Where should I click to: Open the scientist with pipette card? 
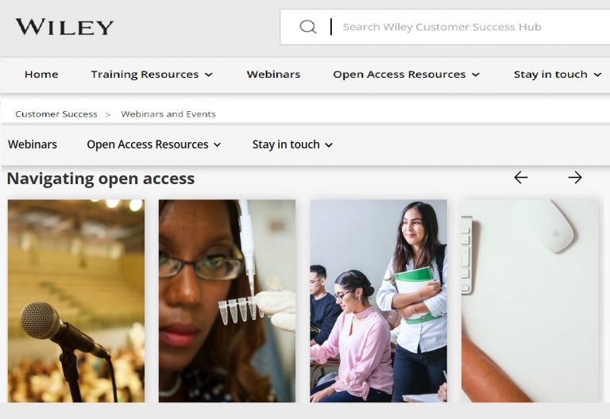pyautogui.click(x=227, y=301)
